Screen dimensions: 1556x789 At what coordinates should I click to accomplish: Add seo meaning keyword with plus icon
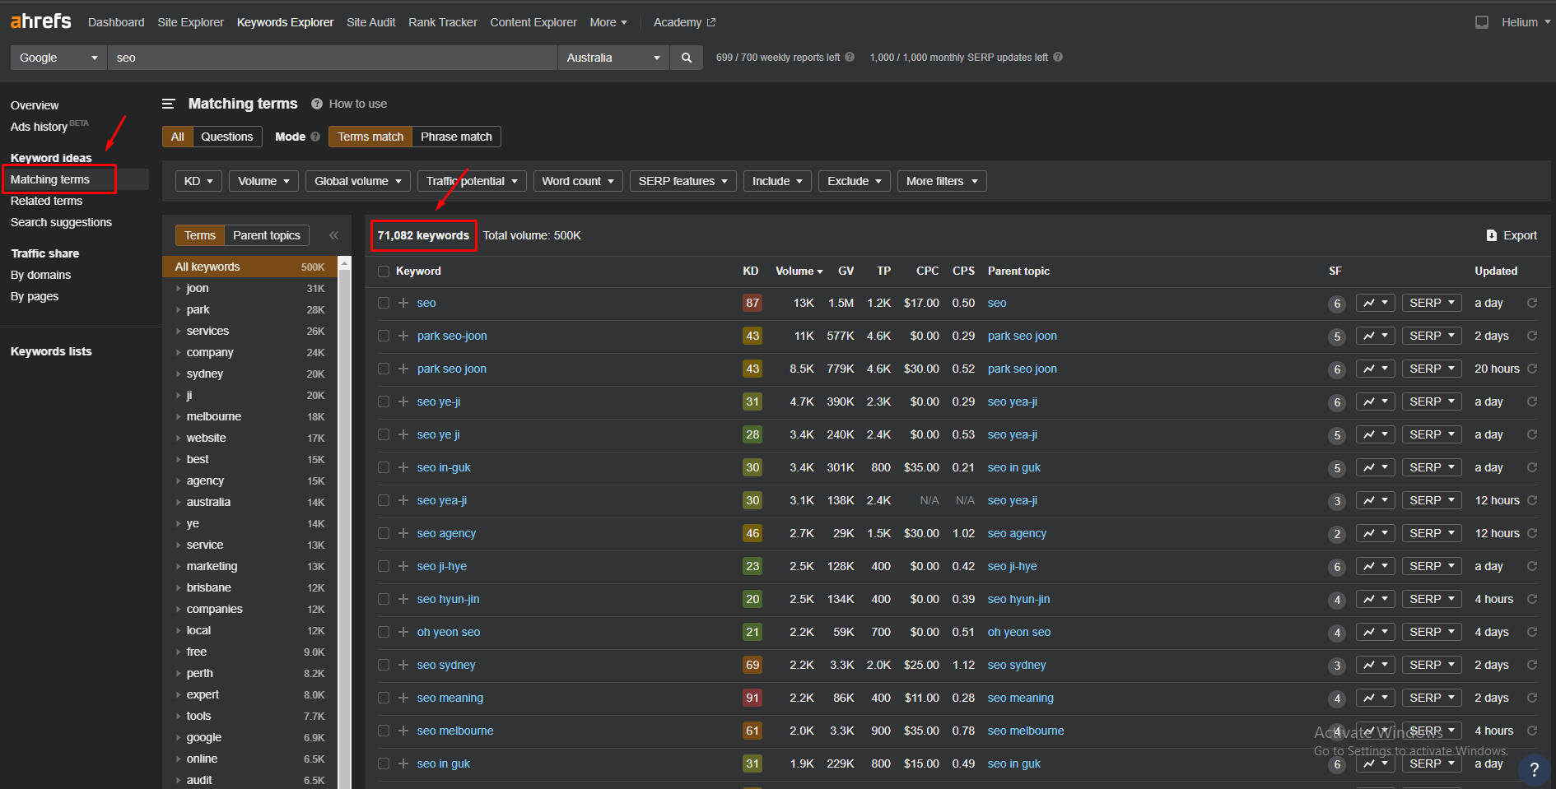click(403, 698)
